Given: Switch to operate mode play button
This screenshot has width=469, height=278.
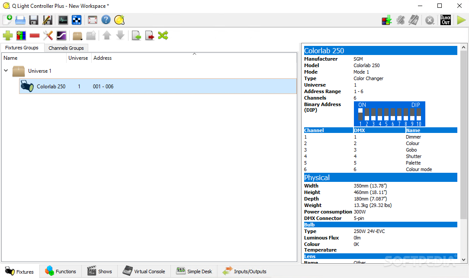Looking at the screenshot, I should [461, 20].
